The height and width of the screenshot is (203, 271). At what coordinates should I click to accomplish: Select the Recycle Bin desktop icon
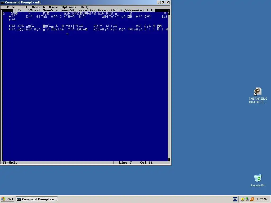pos(258,180)
